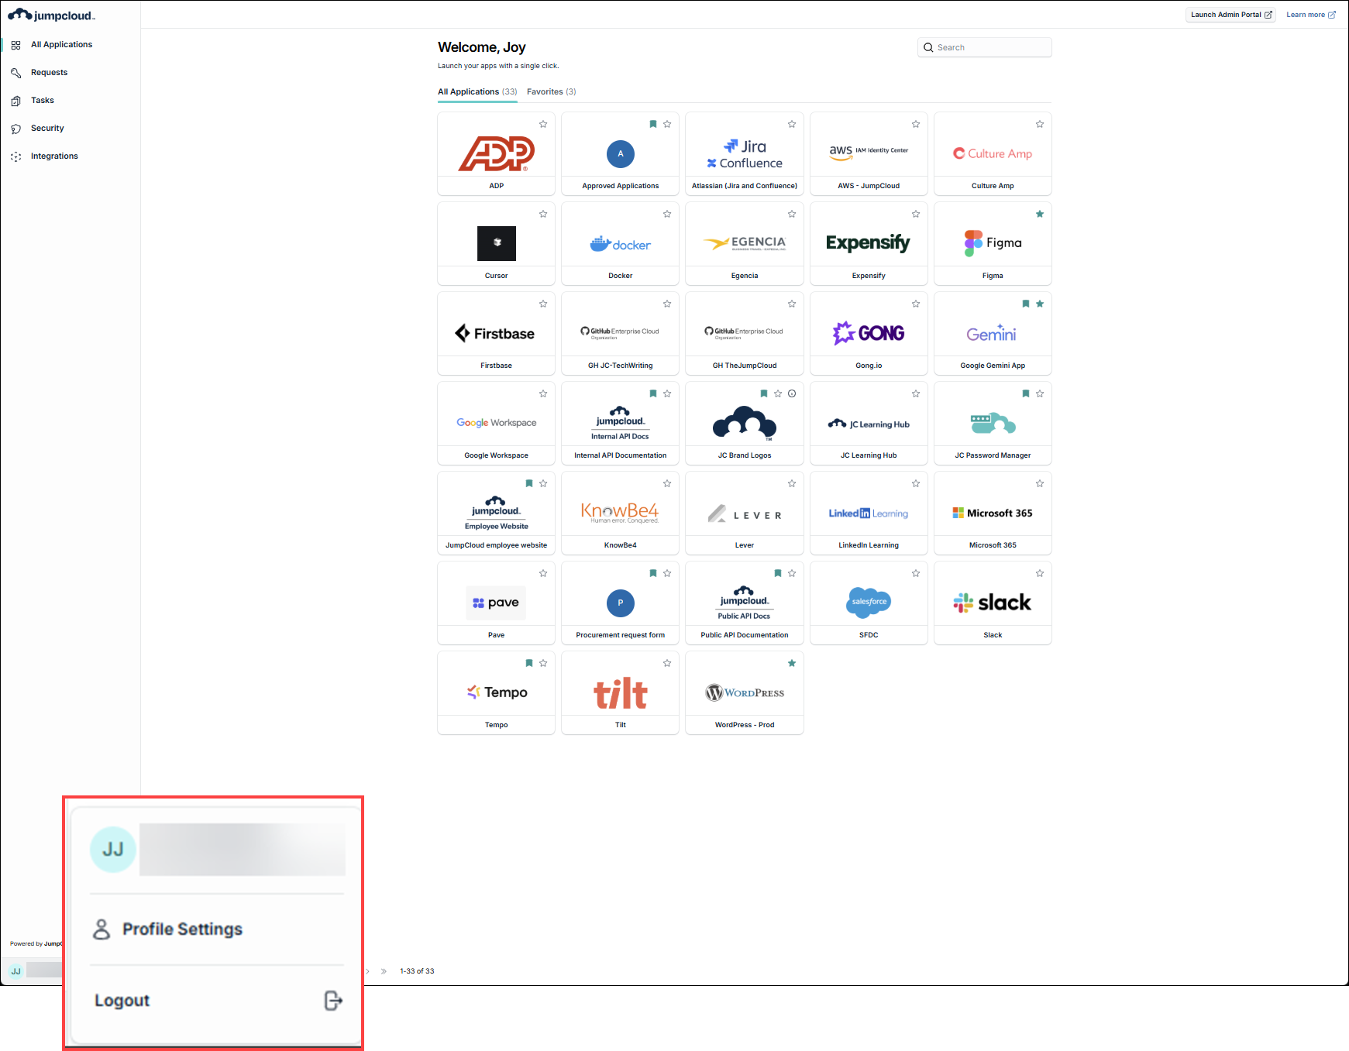This screenshot has height=1051, width=1349.
Task: Launch the Slack app
Action: pos(993,603)
